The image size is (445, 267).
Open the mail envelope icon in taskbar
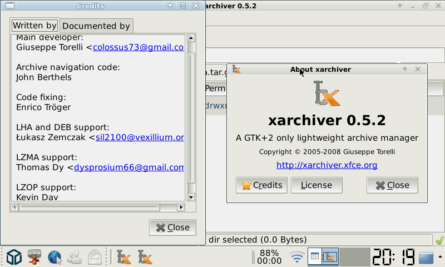pyautogui.click(x=95, y=258)
